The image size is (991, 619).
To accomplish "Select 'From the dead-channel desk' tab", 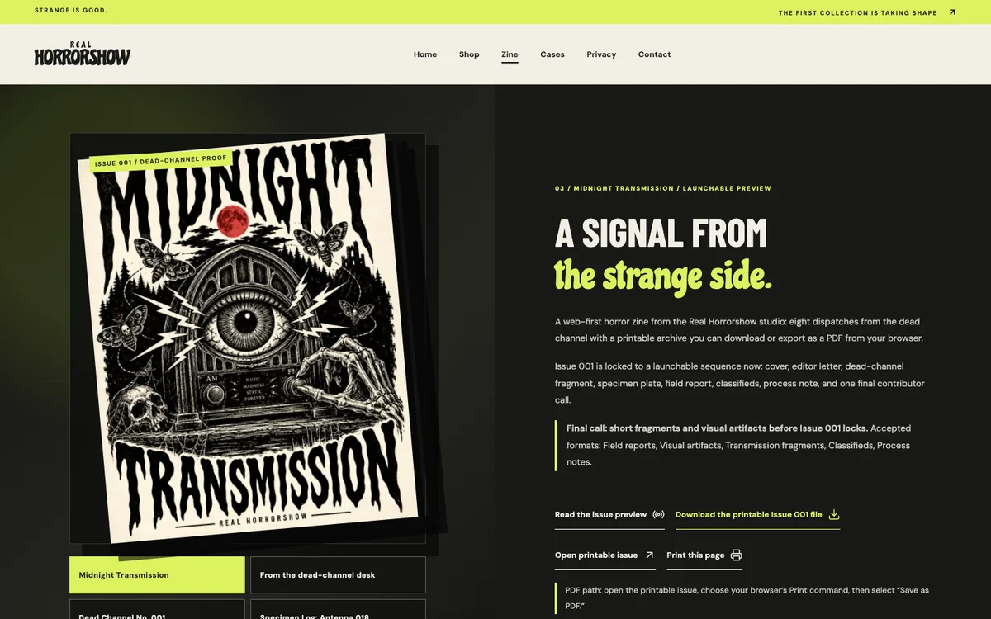I will 338,574.
